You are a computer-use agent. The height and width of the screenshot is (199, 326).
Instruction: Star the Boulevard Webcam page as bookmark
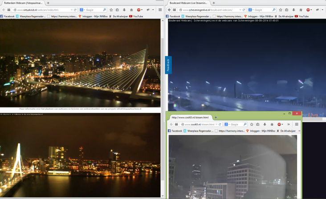tap(281, 10)
